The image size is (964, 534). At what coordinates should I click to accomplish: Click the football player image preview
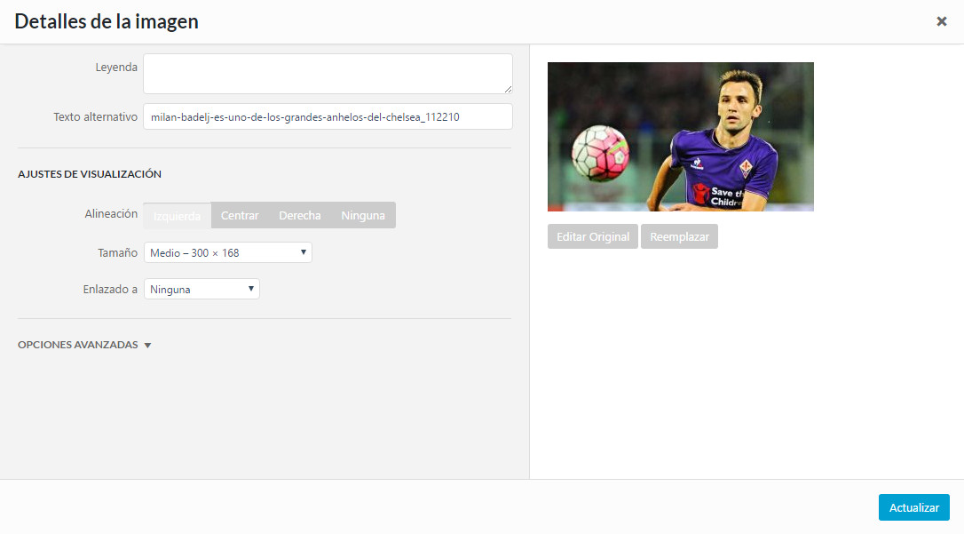coord(680,136)
